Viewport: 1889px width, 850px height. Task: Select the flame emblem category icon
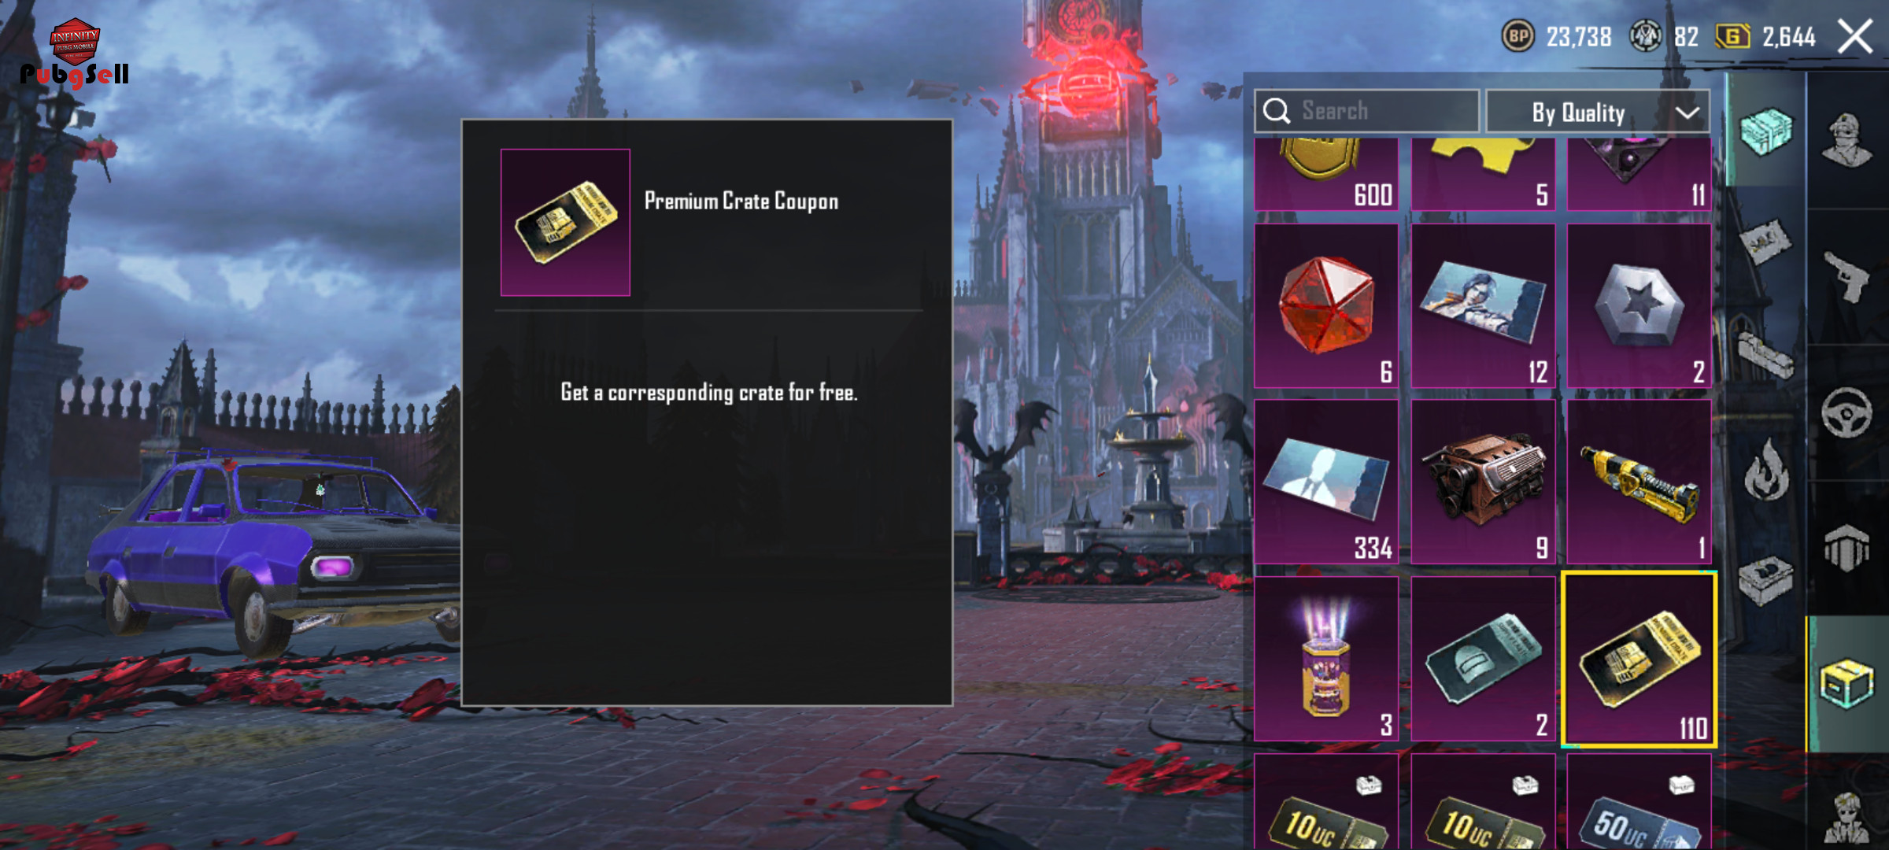pos(1767,470)
